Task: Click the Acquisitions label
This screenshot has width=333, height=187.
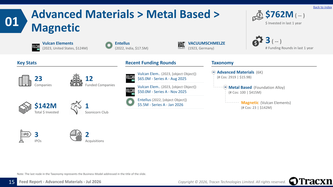Action: (x=94, y=141)
